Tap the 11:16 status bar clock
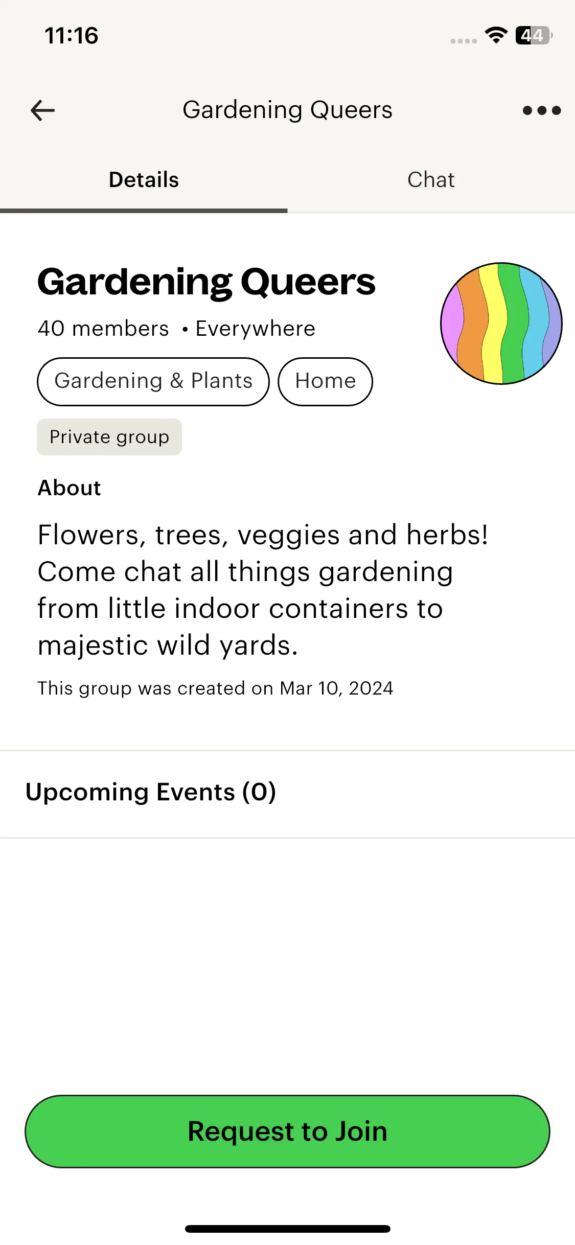The height and width of the screenshot is (1245, 575). (72, 36)
